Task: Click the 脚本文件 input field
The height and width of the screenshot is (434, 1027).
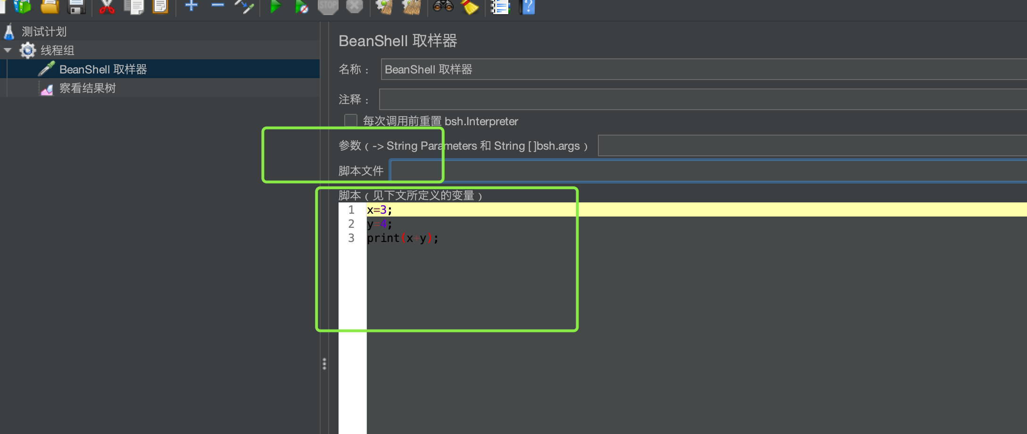Action: point(708,170)
